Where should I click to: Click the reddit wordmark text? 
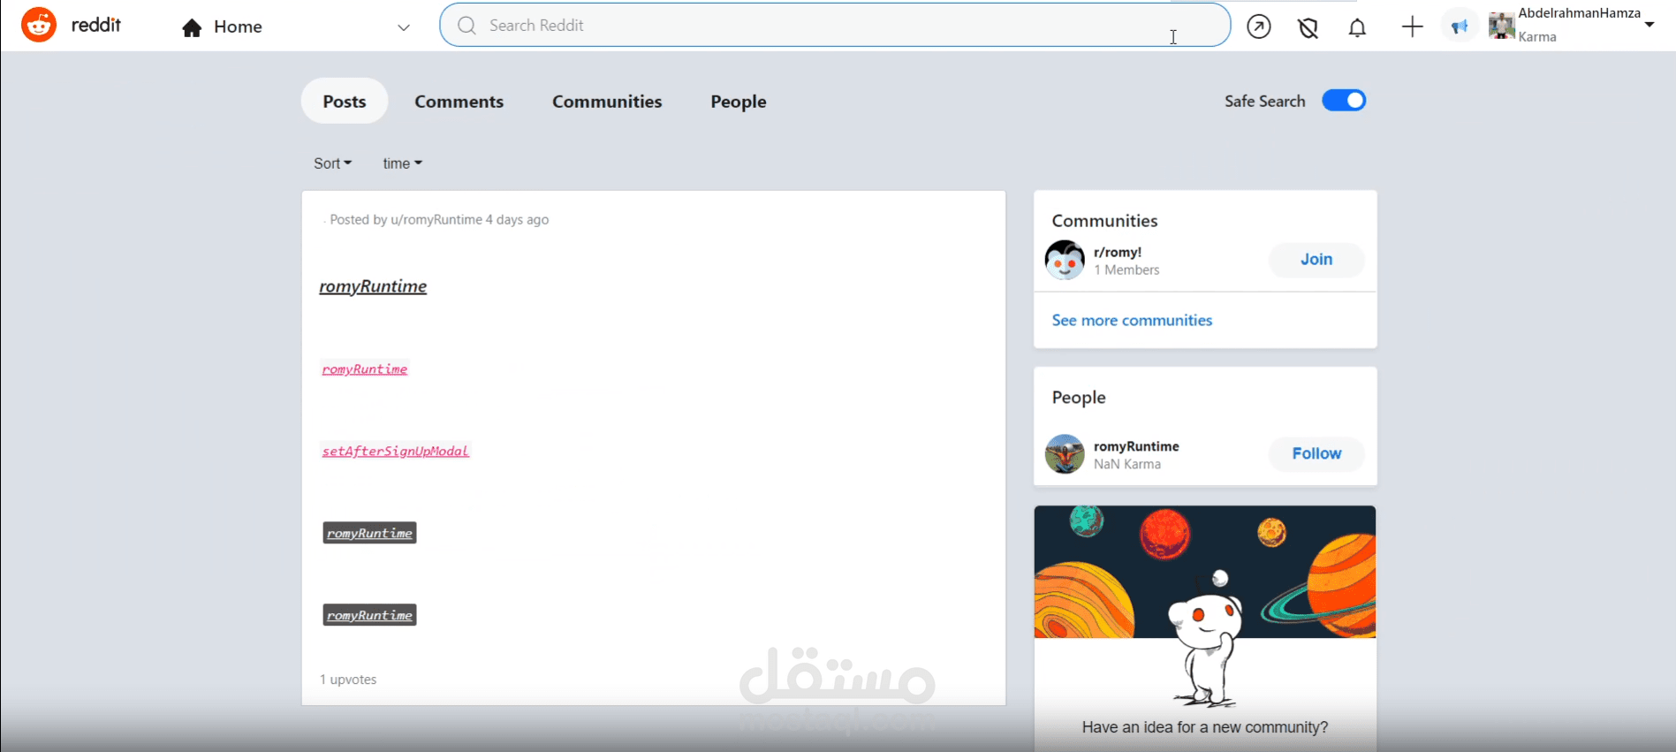96,25
